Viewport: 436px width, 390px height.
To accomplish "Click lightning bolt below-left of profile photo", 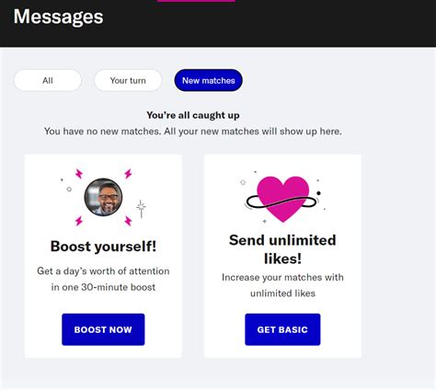I will click(79, 221).
